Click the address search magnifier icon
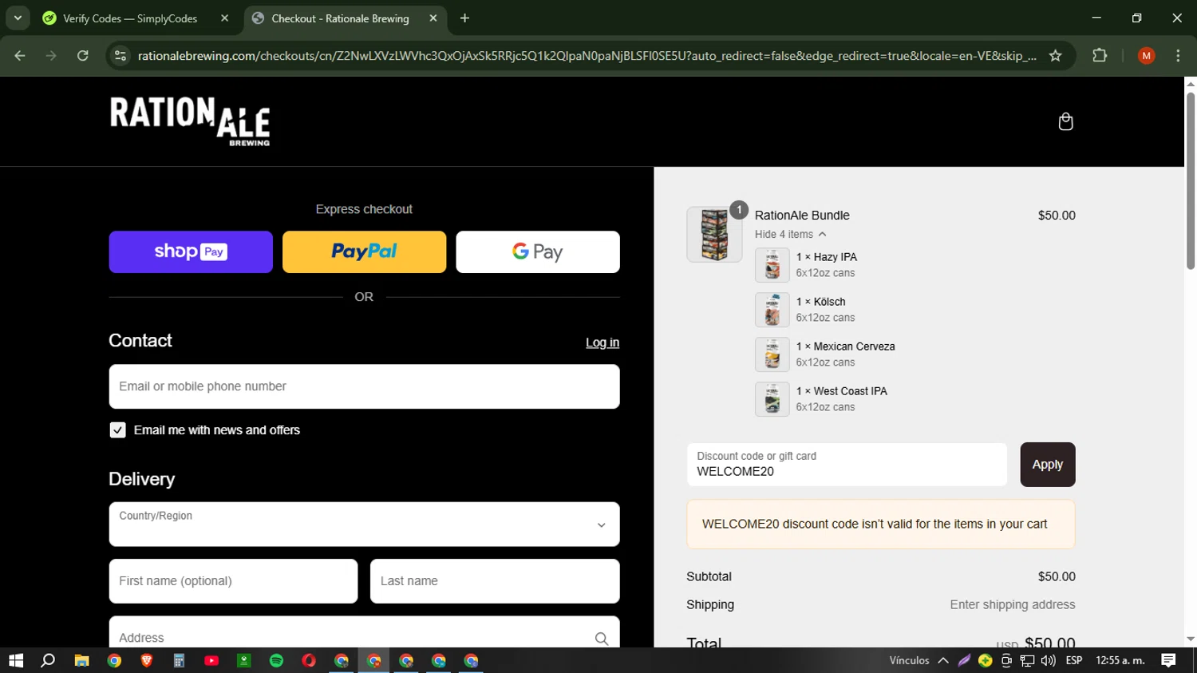The height and width of the screenshot is (673, 1197). tap(602, 638)
